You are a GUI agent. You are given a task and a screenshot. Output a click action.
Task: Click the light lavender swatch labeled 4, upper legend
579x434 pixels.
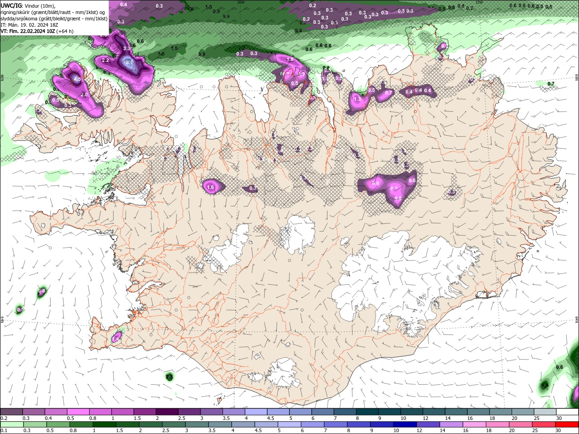pos(256,412)
